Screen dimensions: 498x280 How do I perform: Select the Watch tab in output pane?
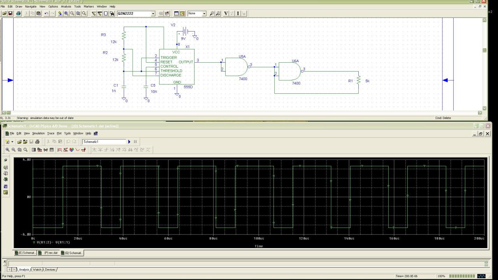pyautogui.click(x=37, y=269)
